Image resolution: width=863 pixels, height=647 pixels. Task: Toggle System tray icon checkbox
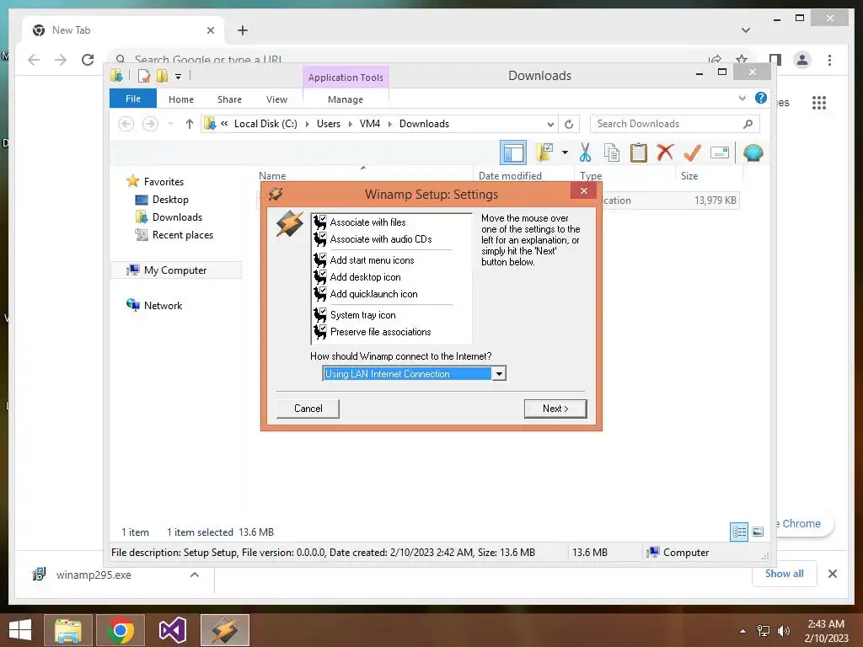tap(319, 315)
